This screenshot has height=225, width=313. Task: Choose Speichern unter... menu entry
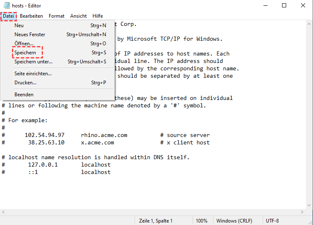coord(33,62)
